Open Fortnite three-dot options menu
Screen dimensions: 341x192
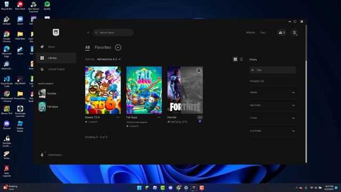(200, 117)
